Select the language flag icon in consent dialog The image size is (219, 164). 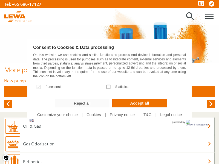point(32,121)
